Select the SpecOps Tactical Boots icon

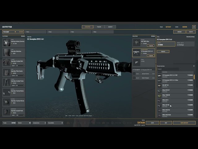6,92
